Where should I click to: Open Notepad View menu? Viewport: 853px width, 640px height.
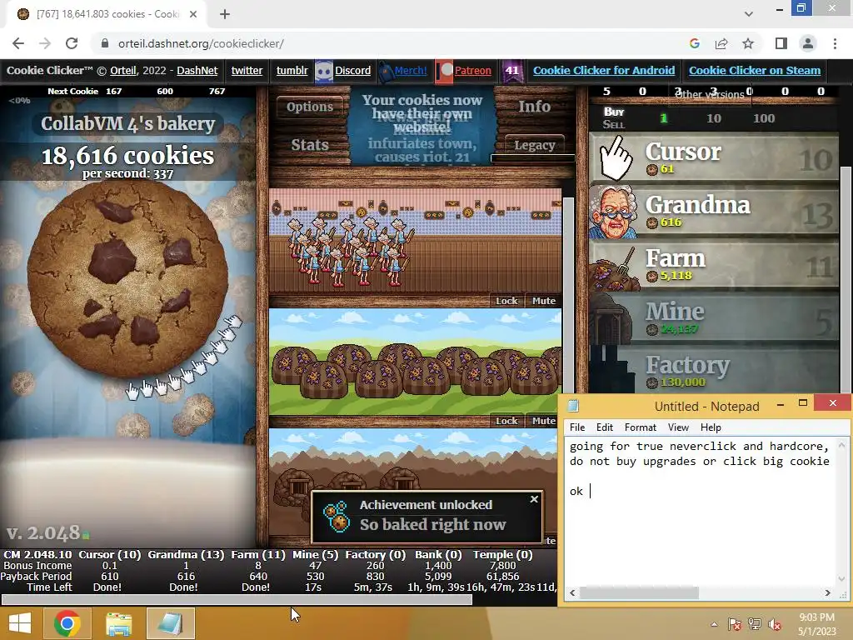[x=678, y=427]
